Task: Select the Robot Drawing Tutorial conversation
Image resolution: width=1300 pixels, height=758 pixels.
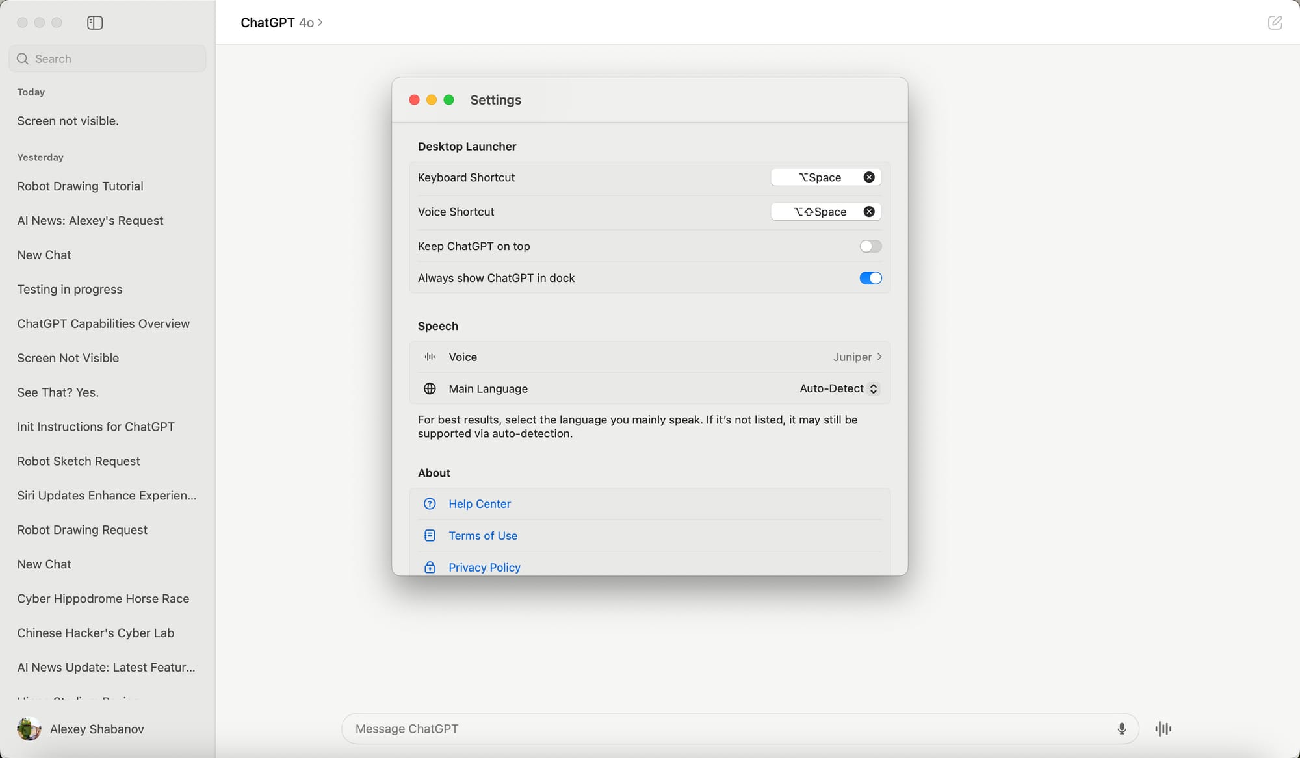Action: click(x=80, y=186)
